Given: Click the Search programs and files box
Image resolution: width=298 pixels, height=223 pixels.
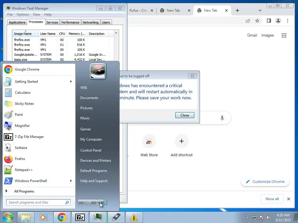Looking at the screenshot, I should coord(38,202).
